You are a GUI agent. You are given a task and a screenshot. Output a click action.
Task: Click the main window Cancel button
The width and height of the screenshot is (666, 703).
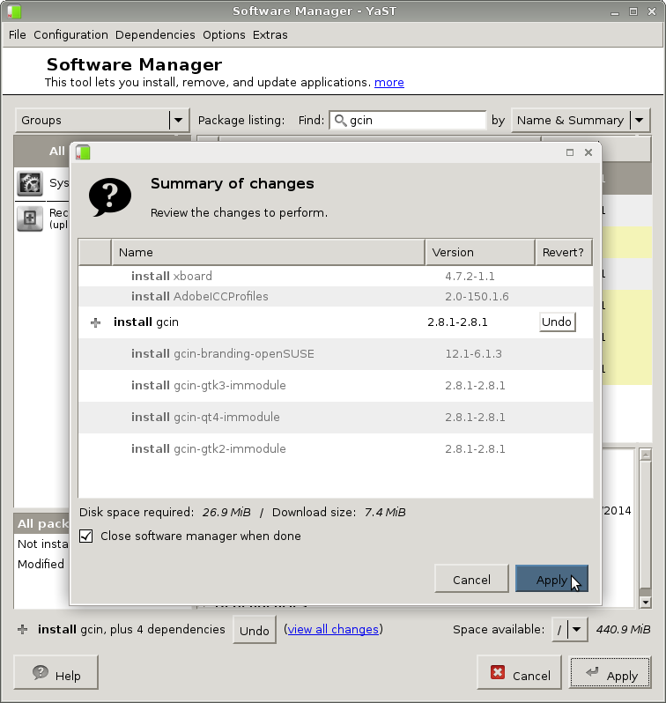520,672
